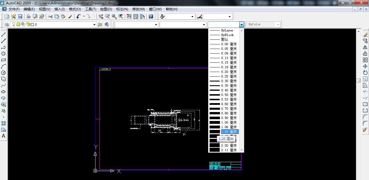Open the 格式(O) menu
The width and height of the screenshot is (369, 180).
(75, 9)
